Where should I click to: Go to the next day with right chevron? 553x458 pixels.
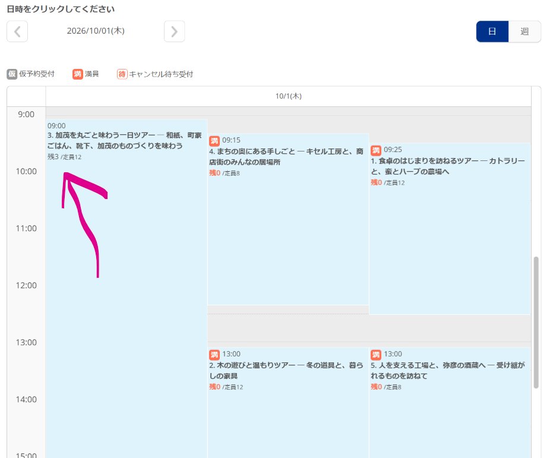click(174, 31)
